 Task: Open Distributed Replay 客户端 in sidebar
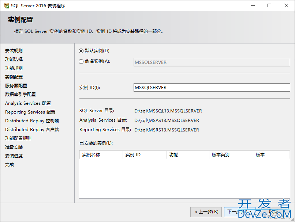click(32, 130)
